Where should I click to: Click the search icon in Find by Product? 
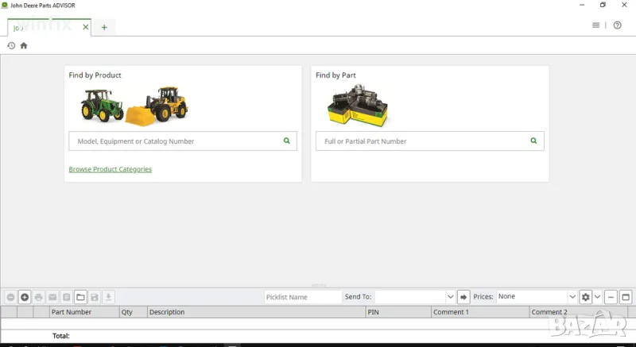(287, 141)
